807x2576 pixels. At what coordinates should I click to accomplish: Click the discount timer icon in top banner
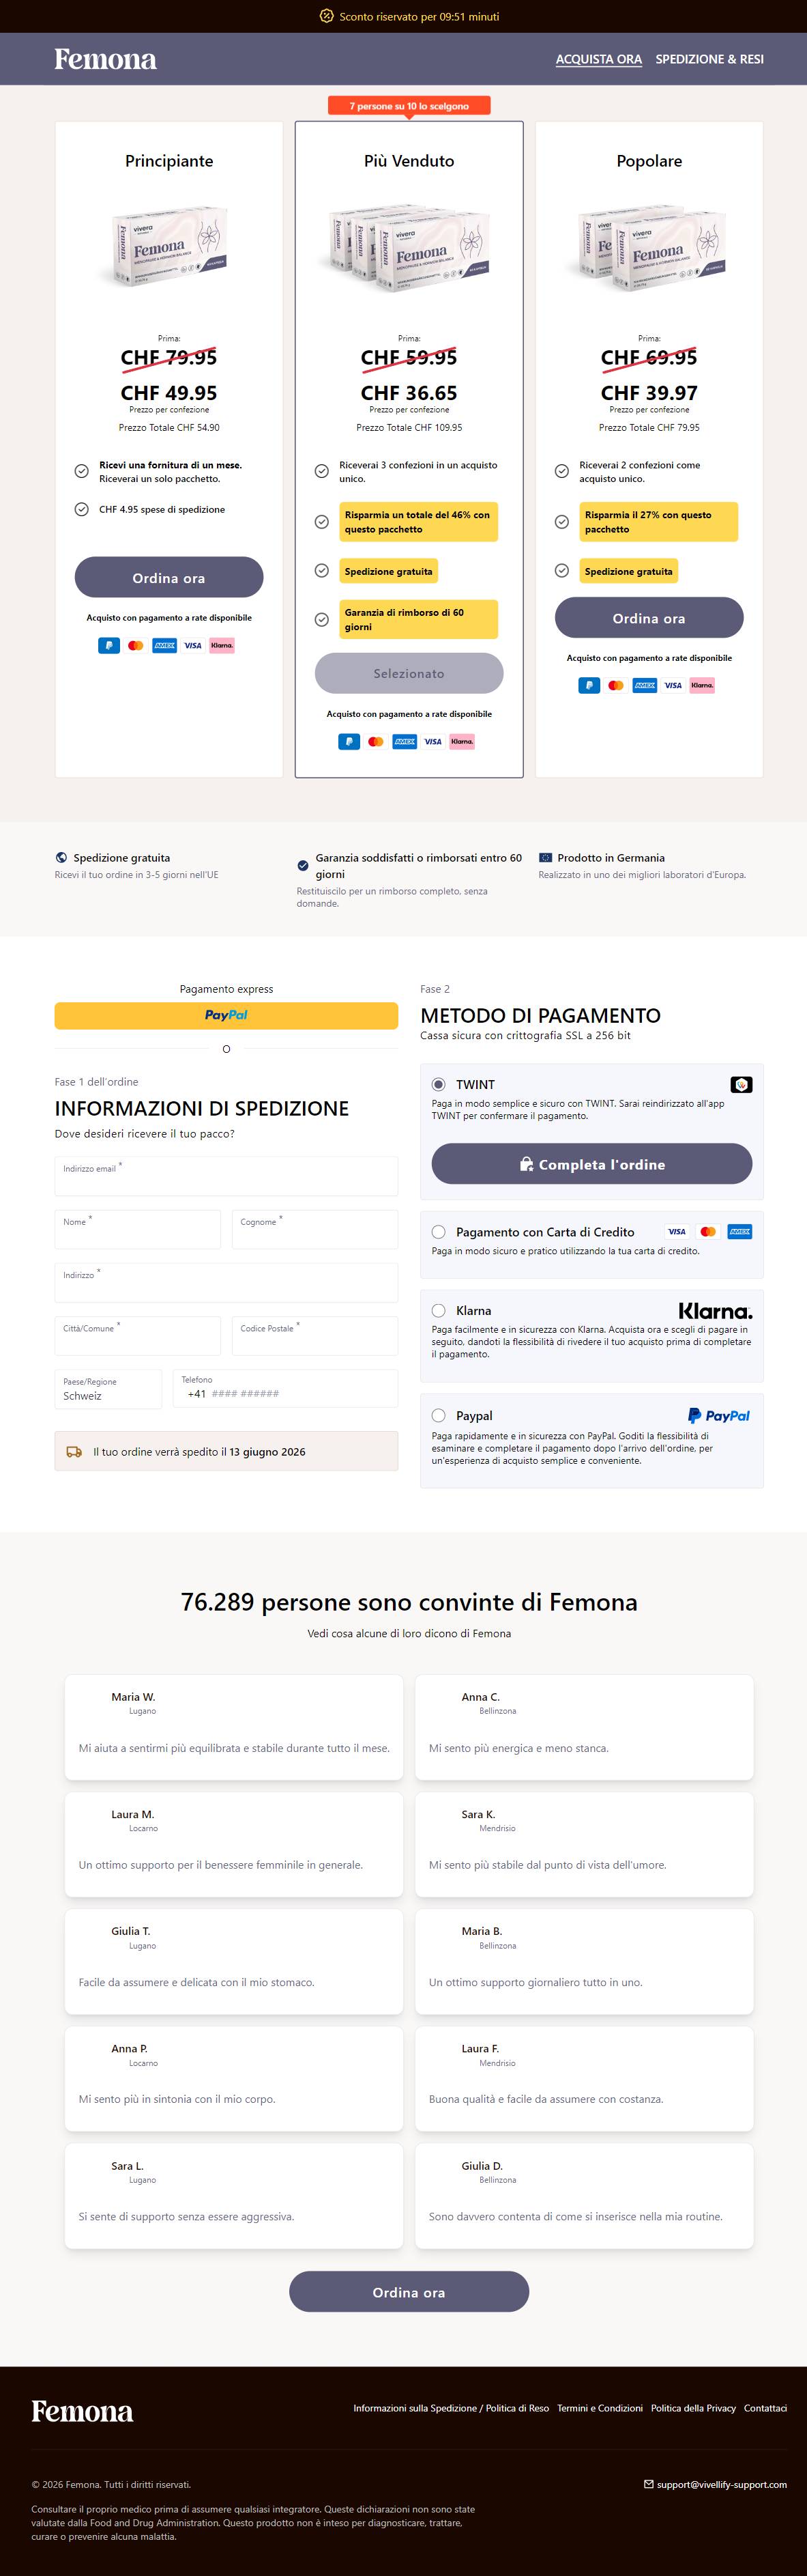325,16
